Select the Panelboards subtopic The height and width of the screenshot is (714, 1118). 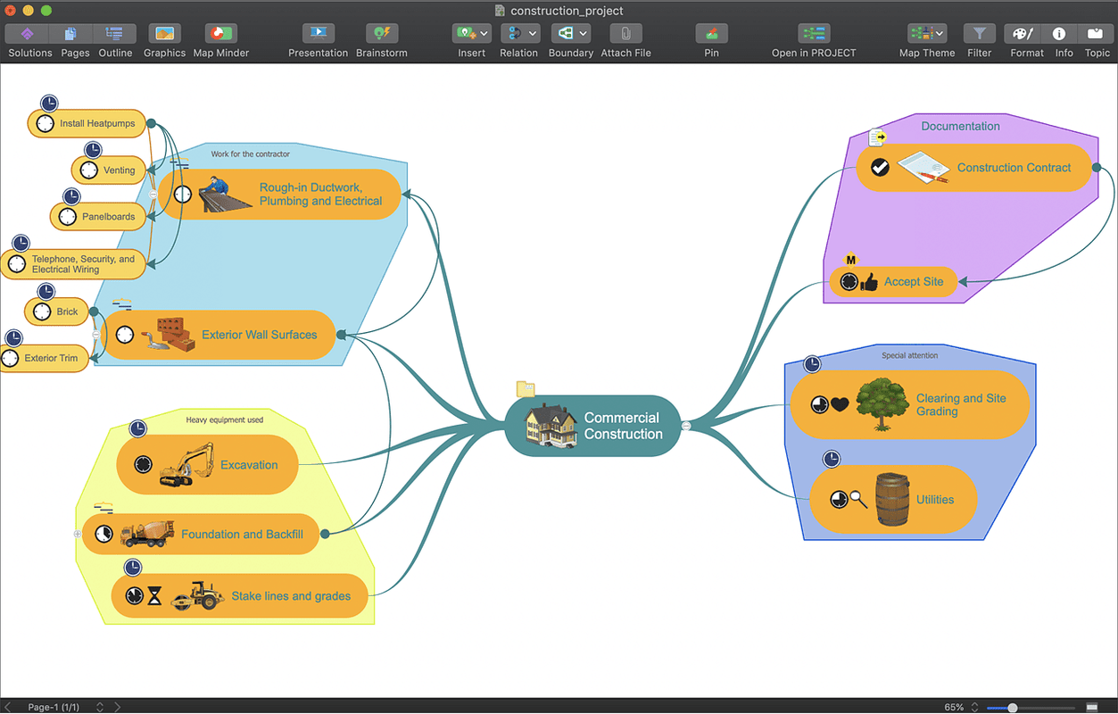(x=97, y=216)
